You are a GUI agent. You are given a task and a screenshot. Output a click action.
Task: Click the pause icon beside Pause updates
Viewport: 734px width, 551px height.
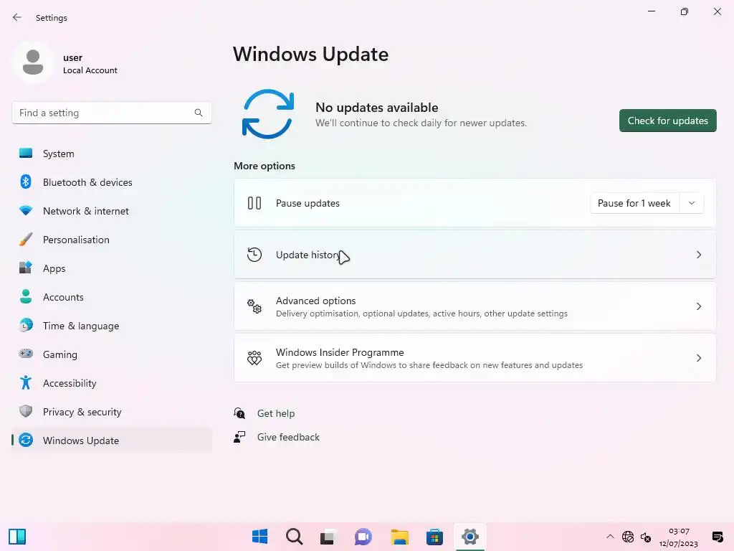(x=254, y=203)
